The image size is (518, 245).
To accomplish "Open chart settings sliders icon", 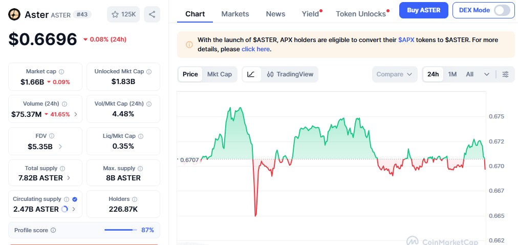I will (505, 74).
